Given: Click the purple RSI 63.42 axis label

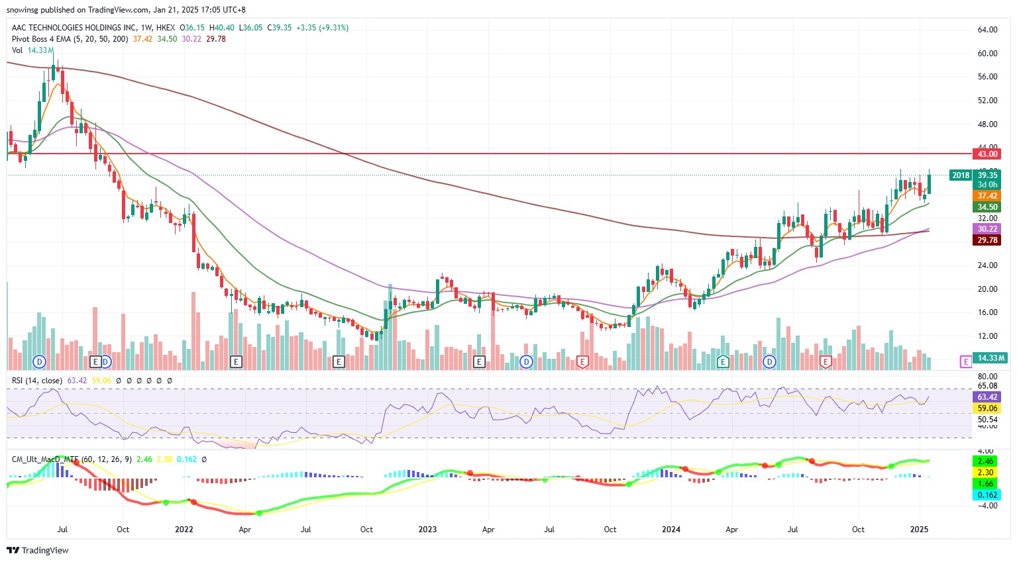Looking at the screenshot, I should (987, 397).
